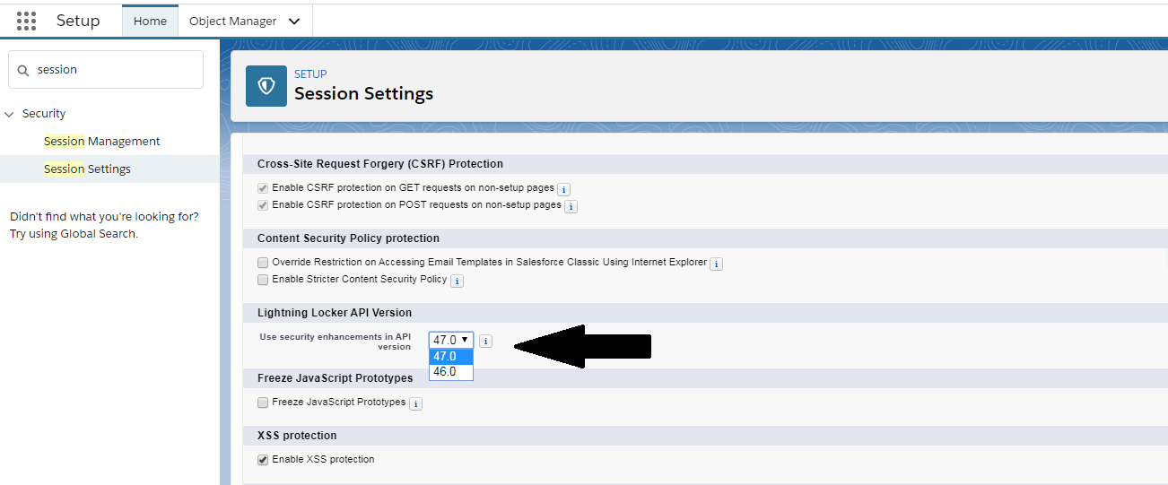
Task: Enable Stricter Content Security Policy checkbox
Action: pos(263,280)
